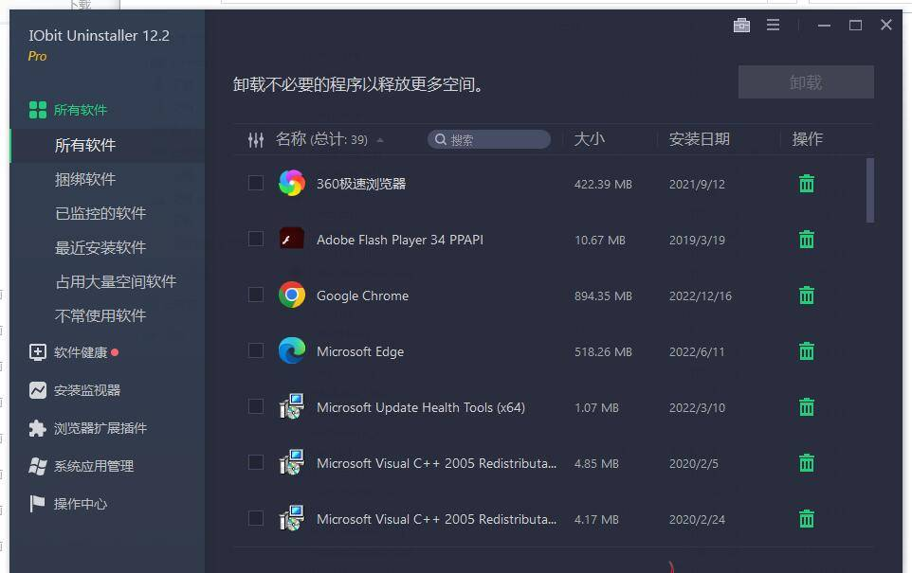Sort by 大小 column header
Image resolution: width=912 pixels, height=573 pixels.
pyautogui.click(x=589, y=139)
